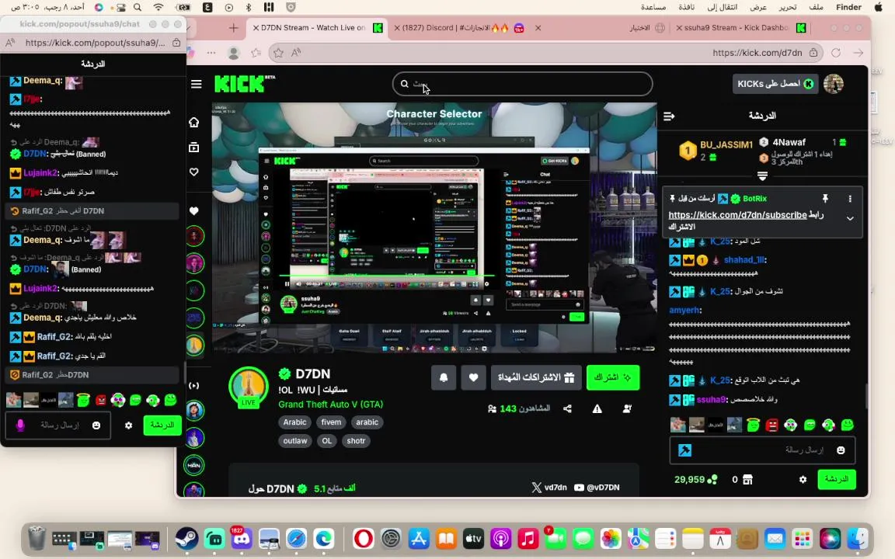Open the browser profile icon in toolbar
895x559 pixels.
[233, 53]
